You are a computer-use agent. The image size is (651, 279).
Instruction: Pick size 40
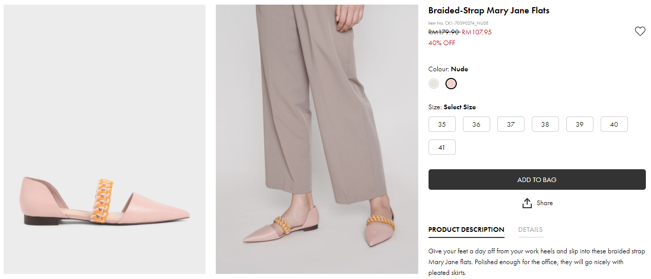tap(614, 124)
